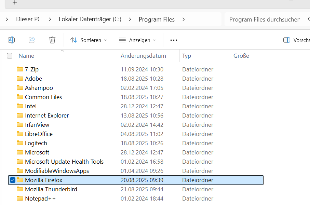Open a new tab with the plus icon
The width and height of the screenshot is (310, 205).
[15, 2]
